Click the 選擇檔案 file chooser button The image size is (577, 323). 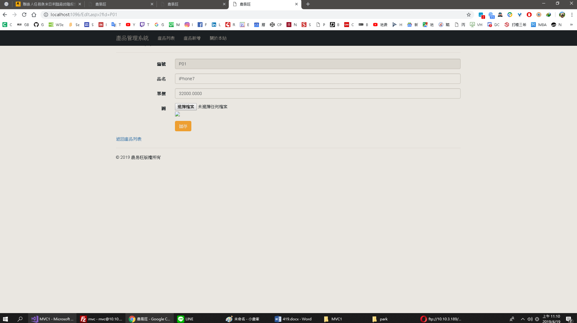click(186, 107)
